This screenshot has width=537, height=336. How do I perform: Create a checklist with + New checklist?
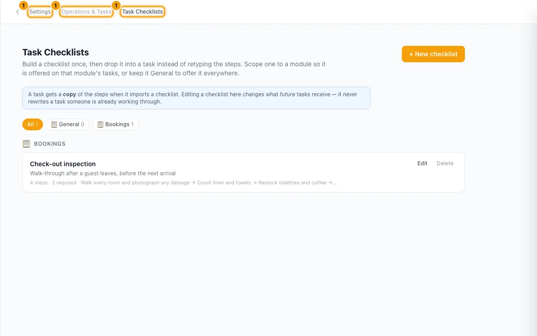tap(433, 54)
